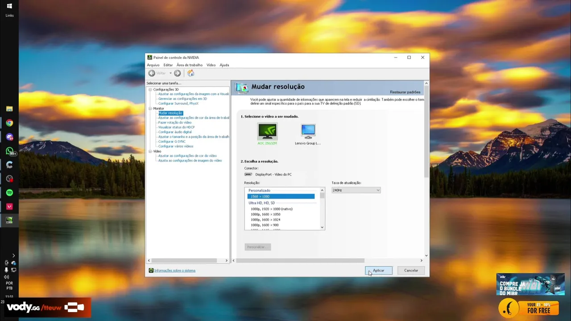The height and width of the screenshot is (321, 571).
Task: Collapse the Configurações 3D tree node
Action: click(150, 90)
